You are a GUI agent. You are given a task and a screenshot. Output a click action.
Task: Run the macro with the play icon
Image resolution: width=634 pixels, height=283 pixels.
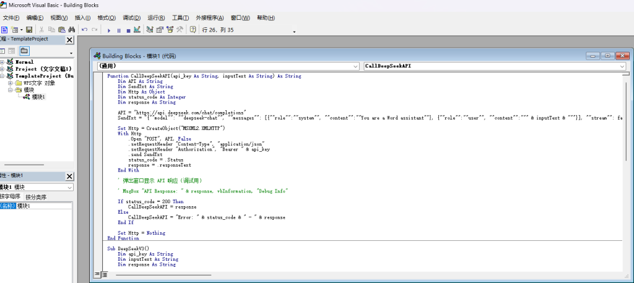pyautogui.click(x=109, y=30)
